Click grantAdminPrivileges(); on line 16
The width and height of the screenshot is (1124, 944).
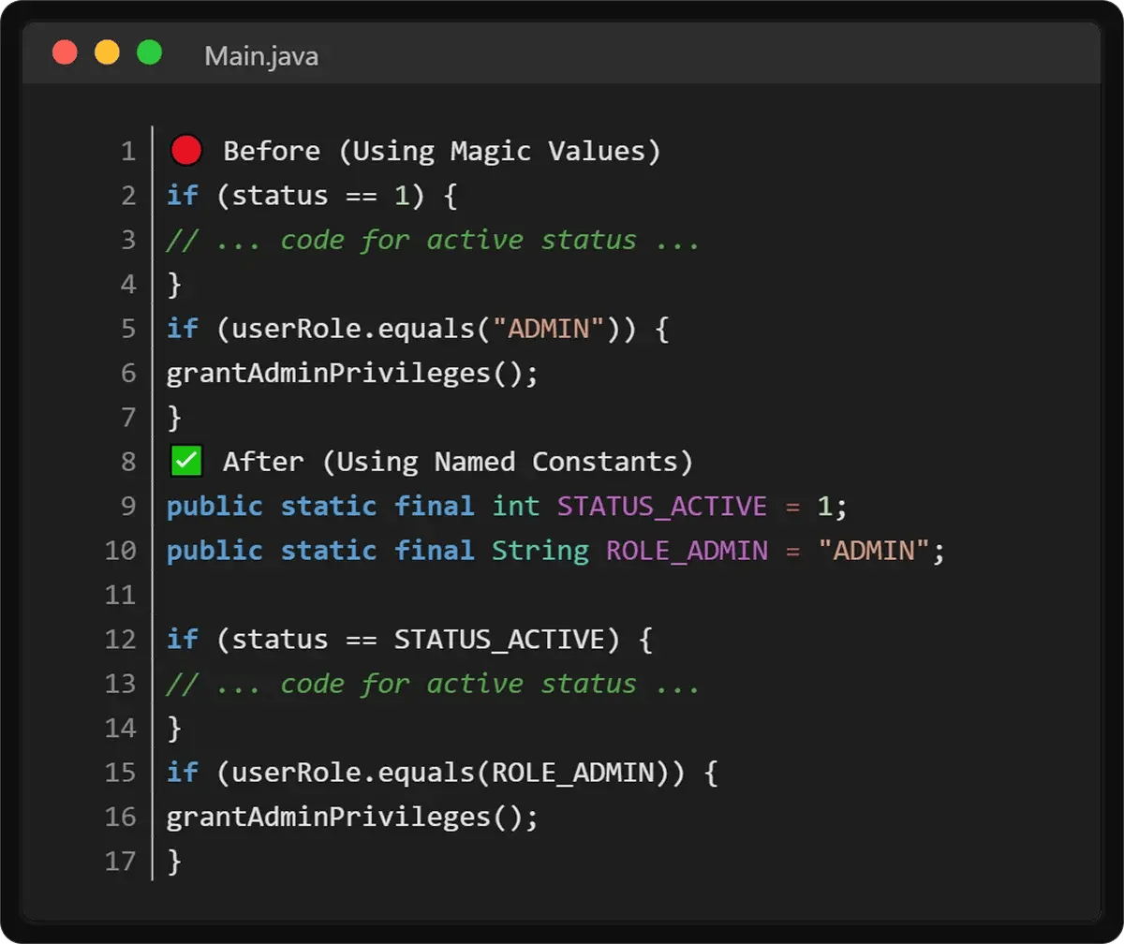point(353,817)
